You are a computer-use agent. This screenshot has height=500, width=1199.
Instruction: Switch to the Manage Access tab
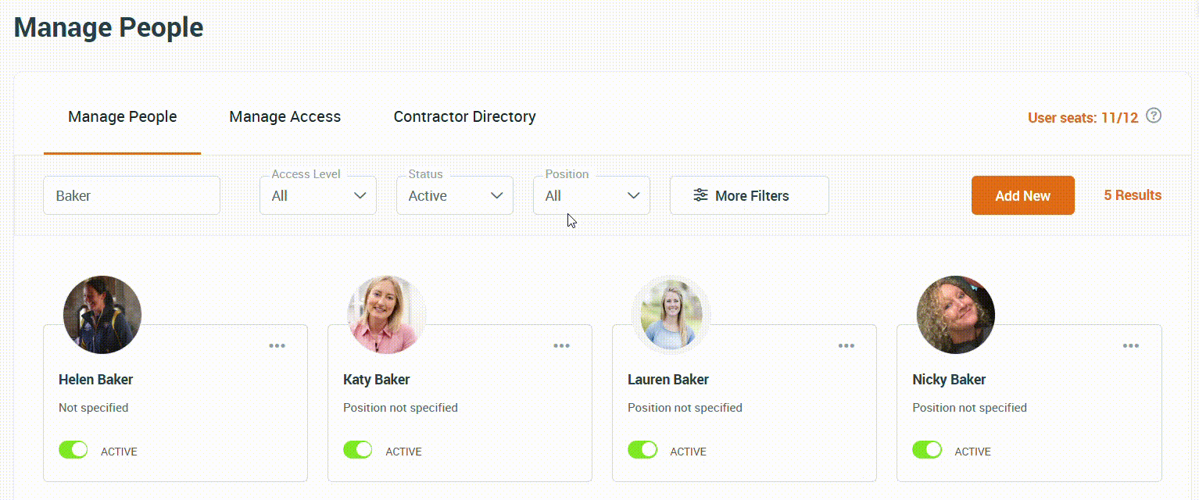tap(285, 117)
